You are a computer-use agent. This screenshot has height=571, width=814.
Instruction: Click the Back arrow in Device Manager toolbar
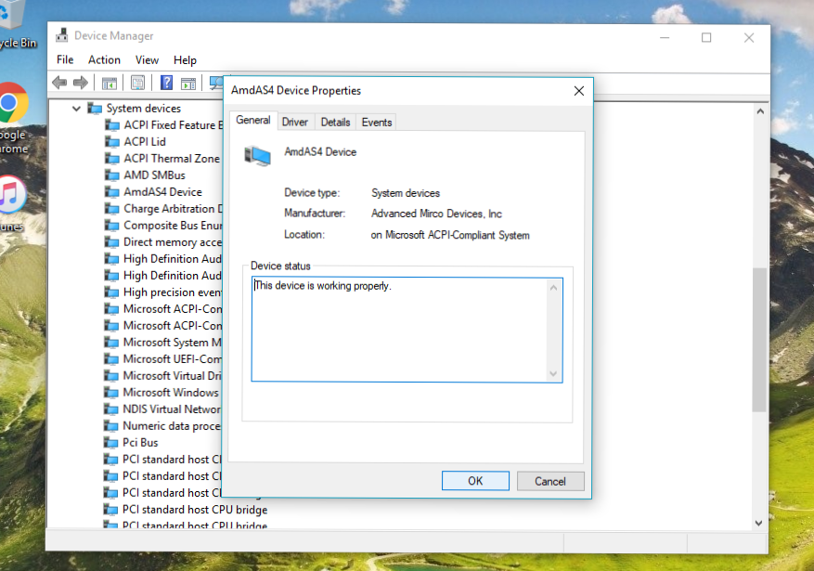click(59, 83)
